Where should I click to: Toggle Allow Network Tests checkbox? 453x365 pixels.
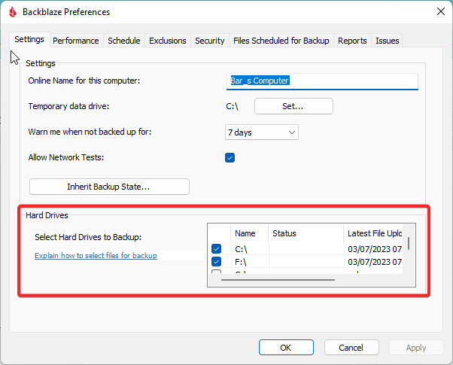click(x=230, y=158)
